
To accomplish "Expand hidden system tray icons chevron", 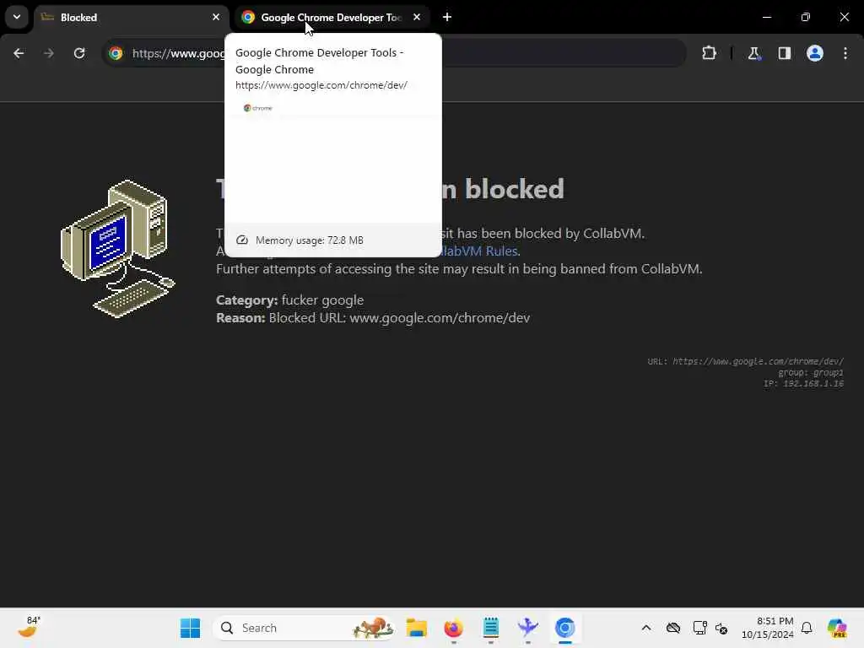I will (x=646, y=628).
